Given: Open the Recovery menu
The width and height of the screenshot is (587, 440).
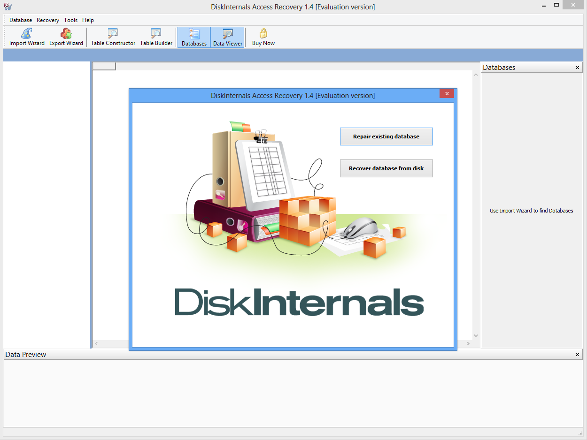Looking at the screenshot, I should 48,20.
